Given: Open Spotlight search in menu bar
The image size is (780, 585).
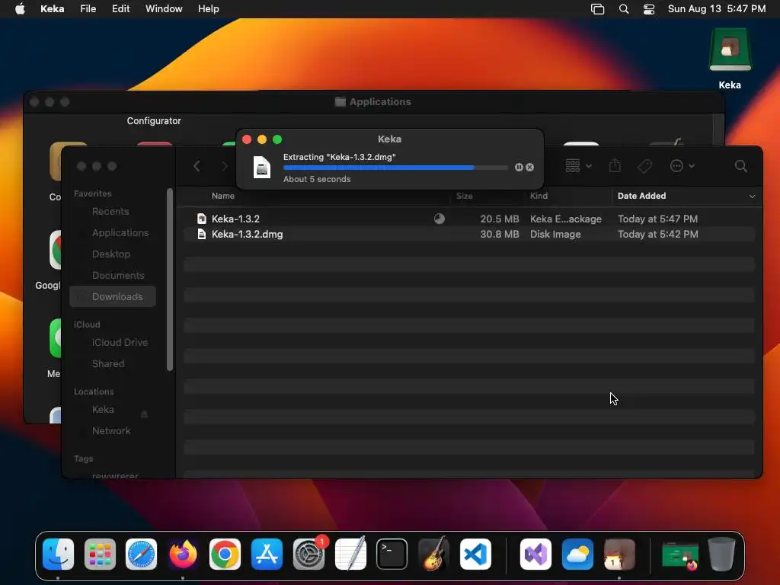Looking at the screenshot, I should coord(624,9).
